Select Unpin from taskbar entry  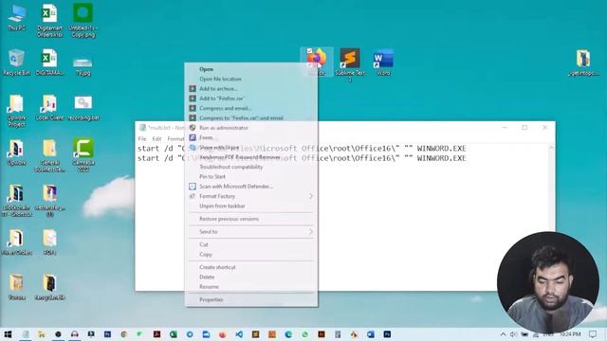coord(222,206)
